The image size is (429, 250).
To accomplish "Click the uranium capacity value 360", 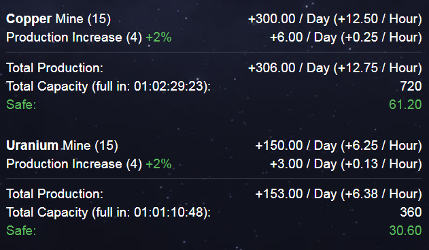I will coord(411,212).
